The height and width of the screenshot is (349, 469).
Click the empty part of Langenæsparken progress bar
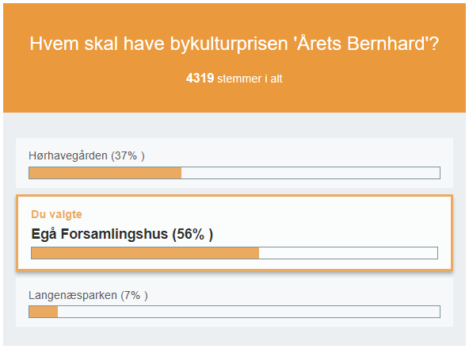(x=249, y=312)
